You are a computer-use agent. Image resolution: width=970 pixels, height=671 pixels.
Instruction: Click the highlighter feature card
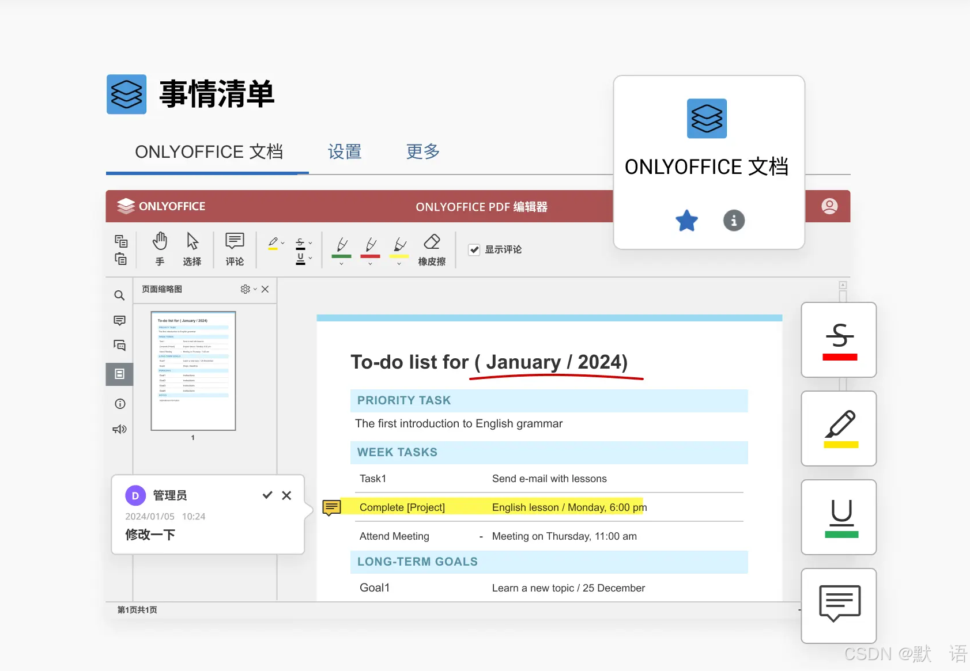coord(839,429)
